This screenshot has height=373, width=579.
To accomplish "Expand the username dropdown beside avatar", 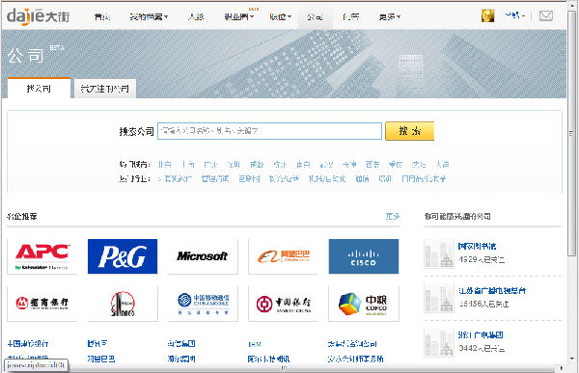I will point(515,15).
